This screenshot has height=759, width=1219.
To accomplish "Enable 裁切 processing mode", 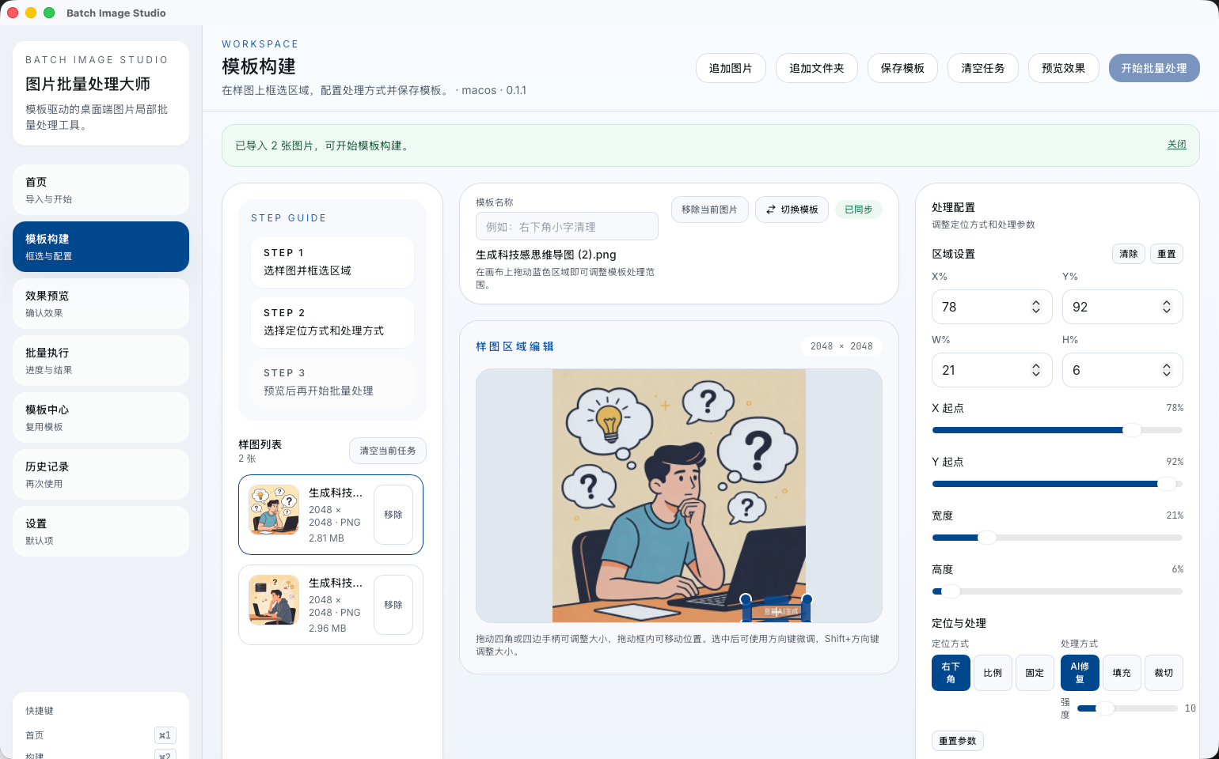I will pos(1164,673).
